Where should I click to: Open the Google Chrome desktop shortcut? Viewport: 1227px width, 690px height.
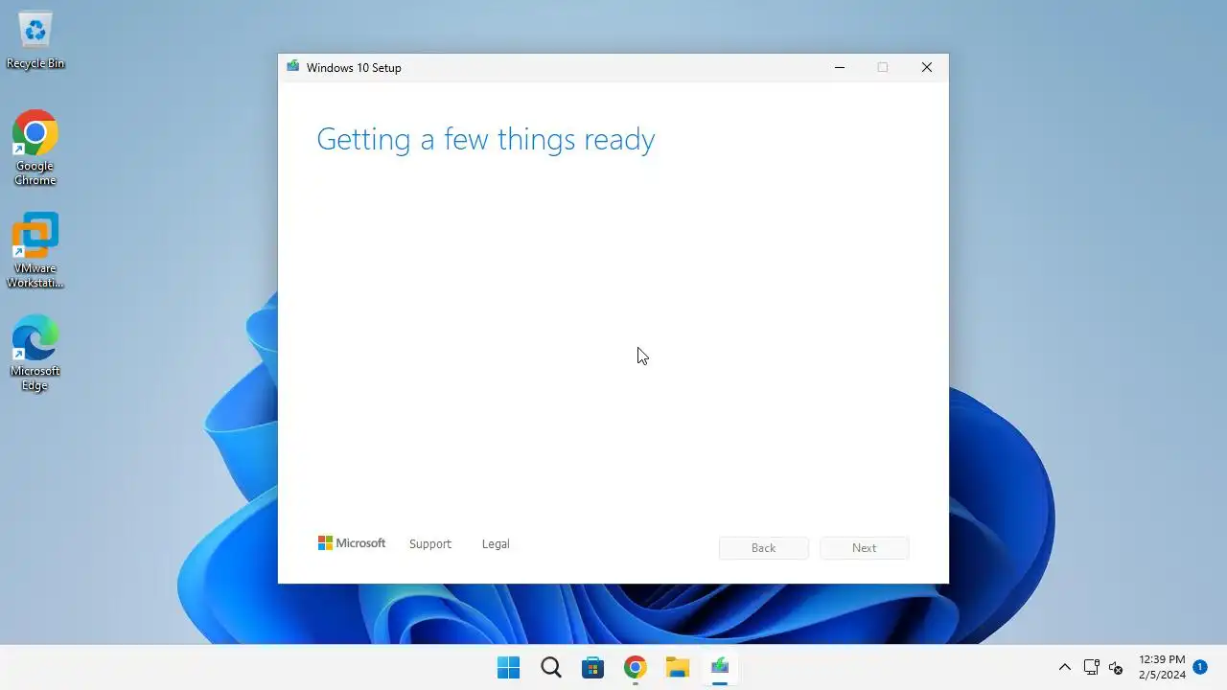(x=35, y=148)
